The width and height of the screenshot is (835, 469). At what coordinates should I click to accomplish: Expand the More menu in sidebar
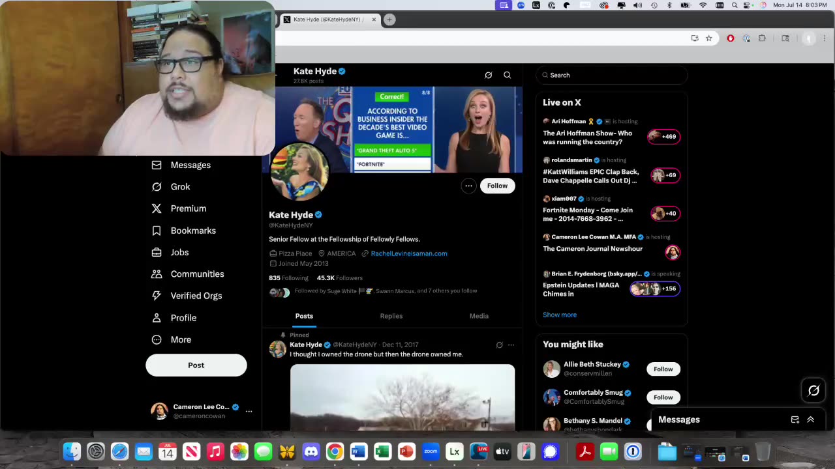coord(171,339)
